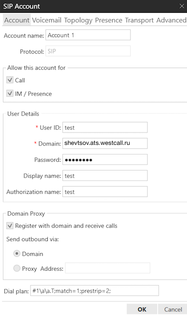Switch to the Account tab
The image size is (187, 315).
(17, 20)
